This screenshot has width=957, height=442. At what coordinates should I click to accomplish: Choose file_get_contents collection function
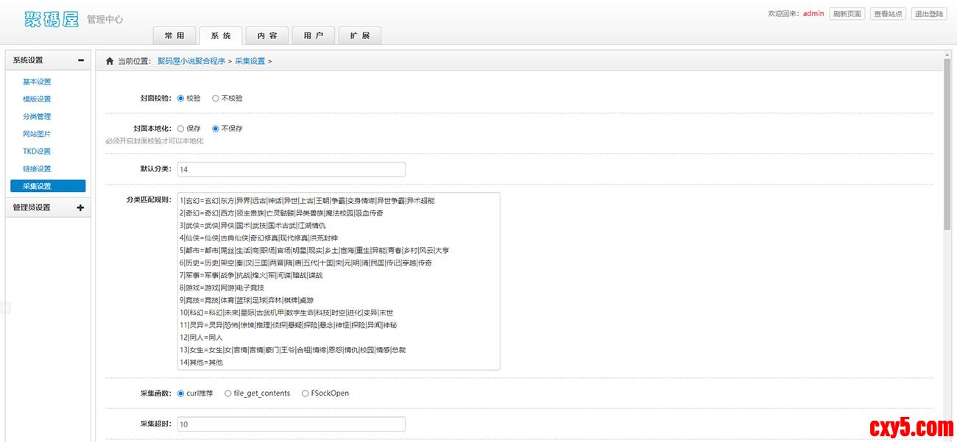tap(228, 393)
